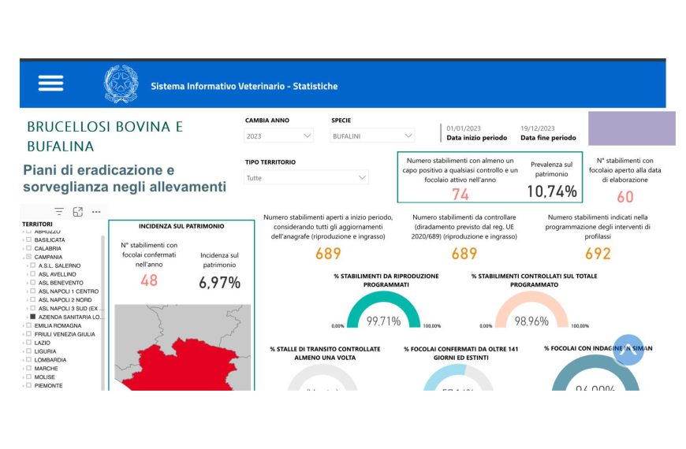Open focus mode for Territori slicer
The width and height of the screenshot is (686, 449).
(x=78, y=212)
